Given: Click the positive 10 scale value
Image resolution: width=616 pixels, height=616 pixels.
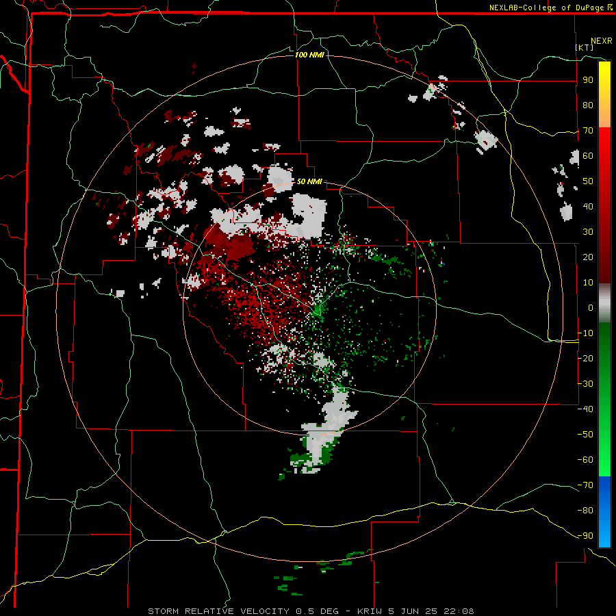Looking at the screenshot, I should (588, 283).
